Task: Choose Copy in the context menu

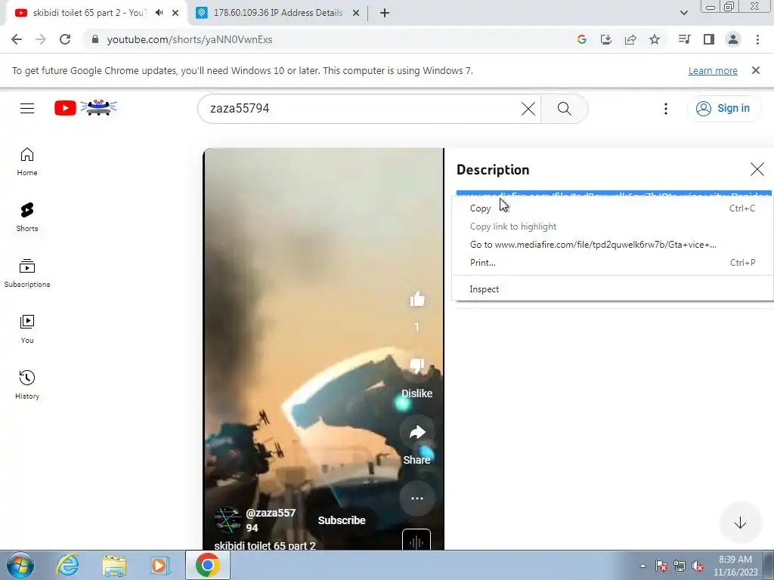Action: (612, 208)
